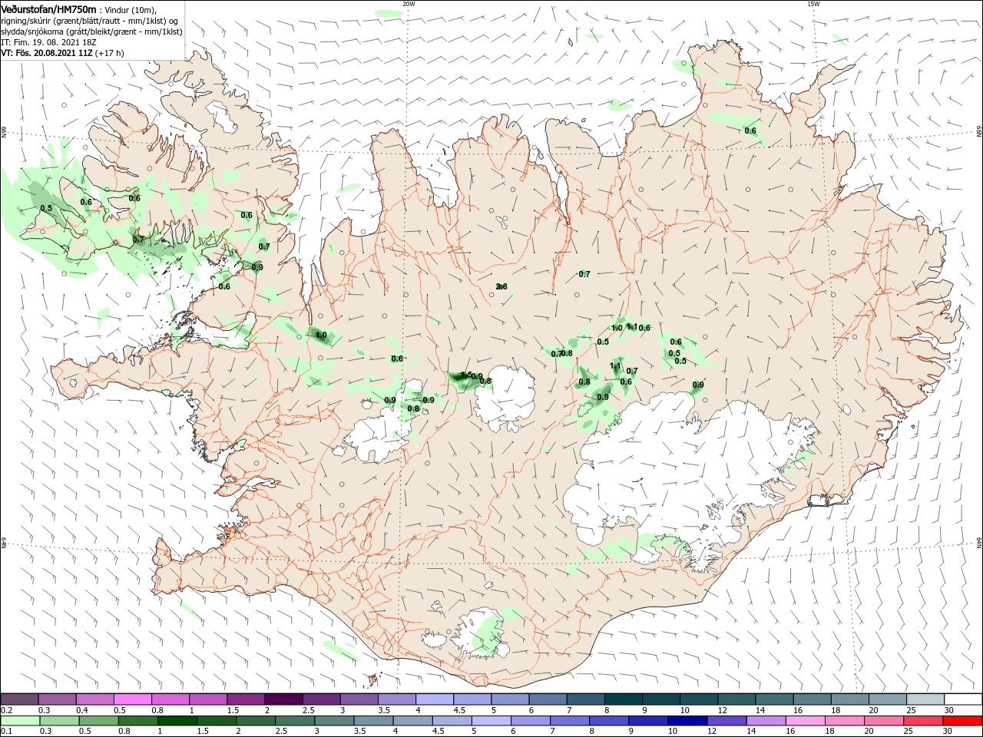The width and height of the screenshot is (983, 737).
Task: Click the darkest green rain legend swatch labeled 1
Action: 177,722
